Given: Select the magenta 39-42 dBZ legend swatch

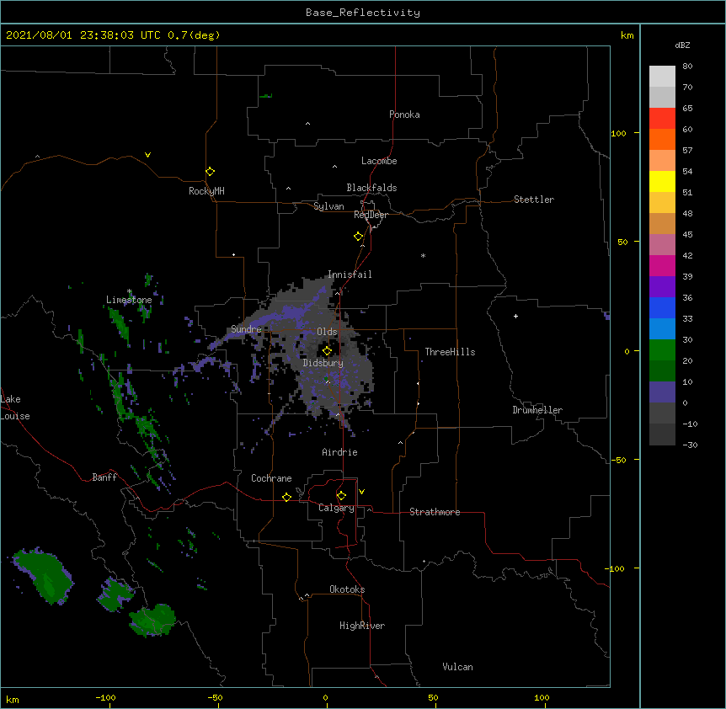Looking at the screenshot, I should (x=662, y=265).
